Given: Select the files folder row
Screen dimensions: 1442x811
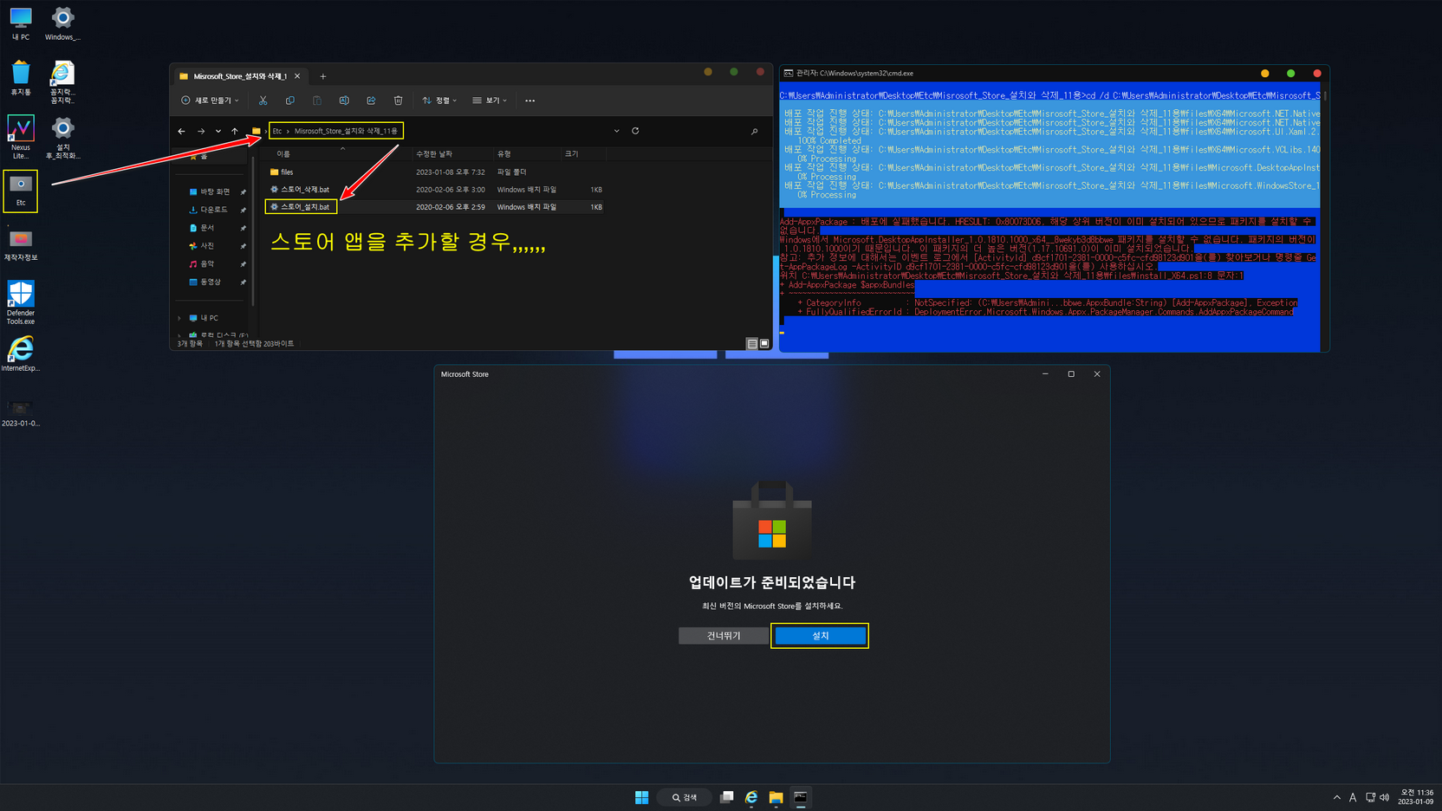Looking at the screenshot, I should pyautogui.click(x=435, y=172).
